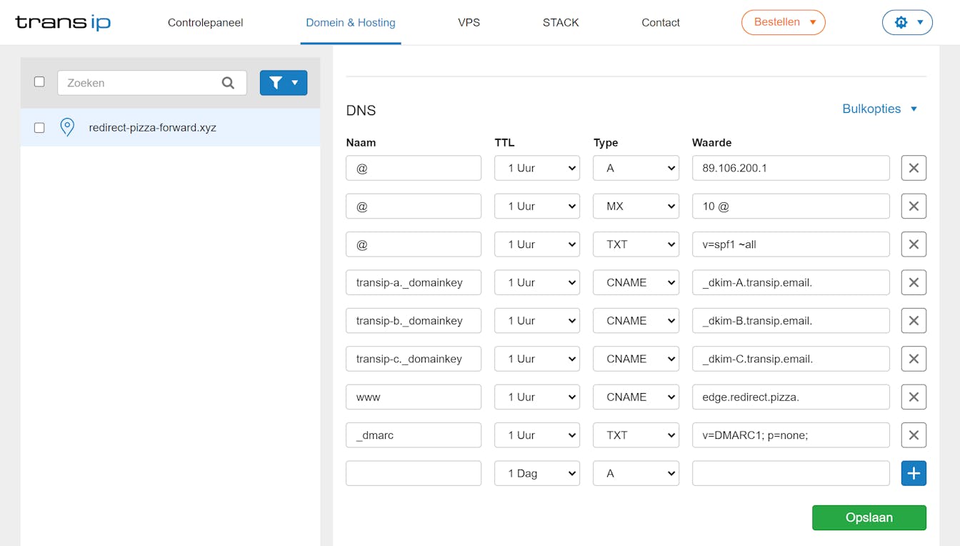960x546 pixels.
Task: Change Type dropdown of the www record
Action: tap(636, 397)
